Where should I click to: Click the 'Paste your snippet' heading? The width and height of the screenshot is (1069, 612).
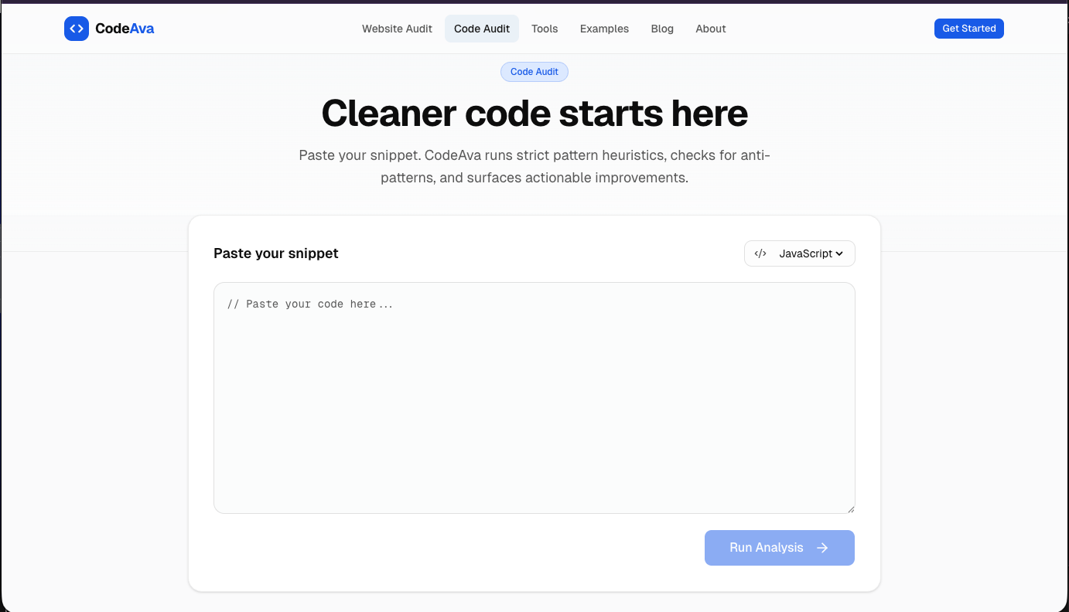[275, 253]
